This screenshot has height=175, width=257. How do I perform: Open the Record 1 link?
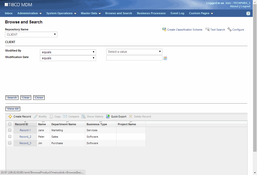coord(25,130)
